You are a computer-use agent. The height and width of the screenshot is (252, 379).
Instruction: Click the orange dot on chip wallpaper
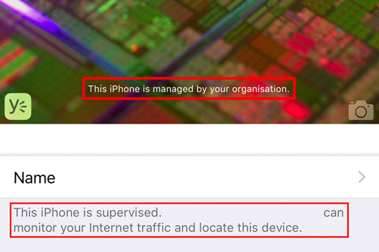click(134, 48)
